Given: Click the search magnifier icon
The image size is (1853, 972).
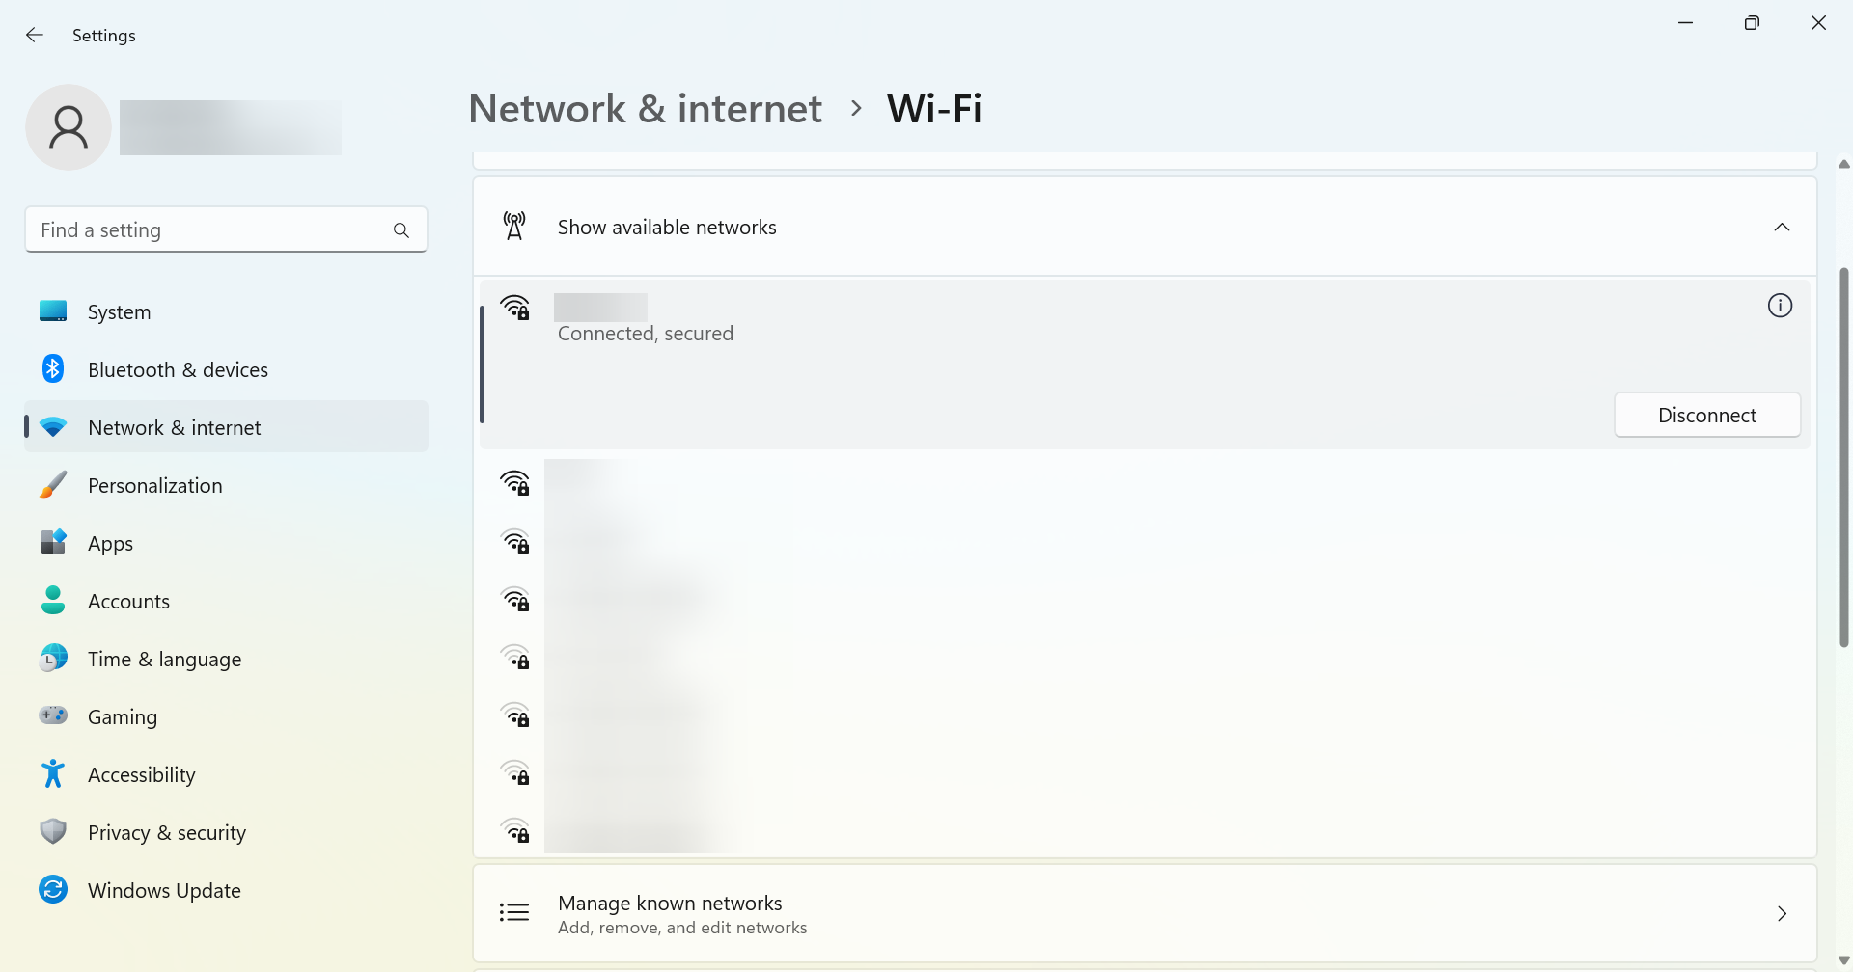Looking at the screenshot, I should pos(401,230).
